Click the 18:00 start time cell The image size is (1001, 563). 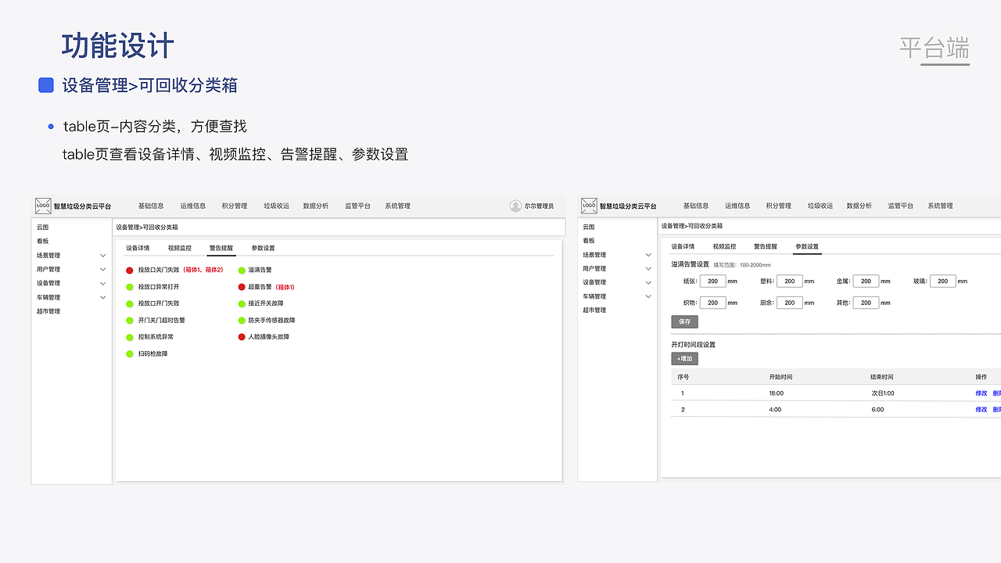[x=776, y=393]
